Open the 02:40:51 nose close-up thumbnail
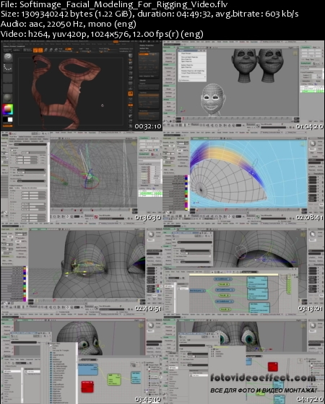 (x=81, y=268)
